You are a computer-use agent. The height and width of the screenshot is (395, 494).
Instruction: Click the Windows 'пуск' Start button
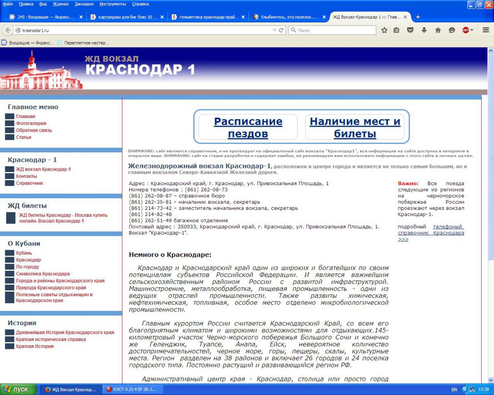click(19, 389)
